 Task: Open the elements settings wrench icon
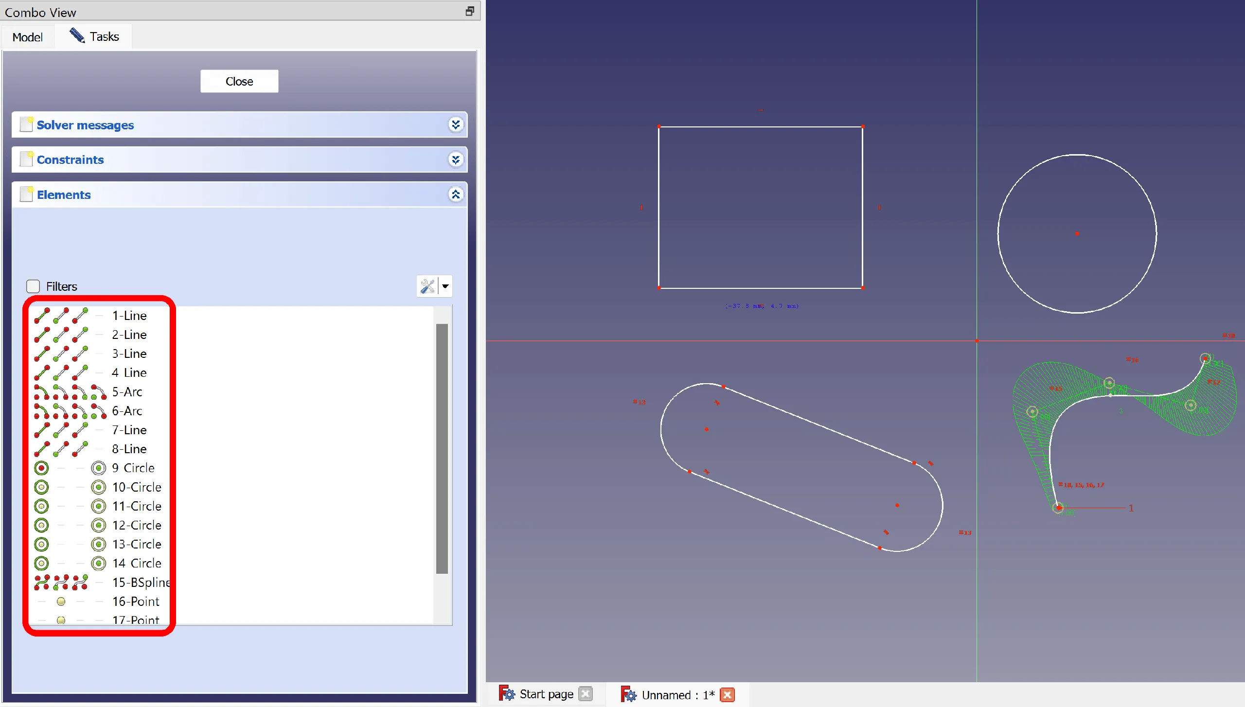click(x=427, y=286)
